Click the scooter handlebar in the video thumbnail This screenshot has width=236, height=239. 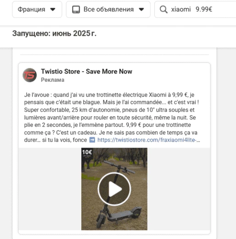[x=119, y=167]
